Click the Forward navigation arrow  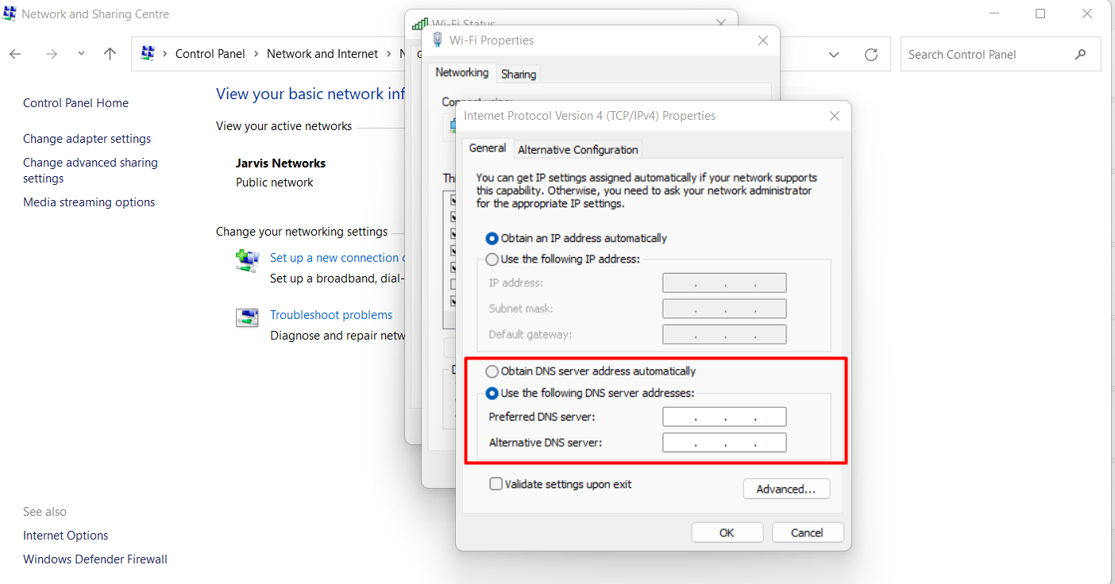tap(52, 54)
